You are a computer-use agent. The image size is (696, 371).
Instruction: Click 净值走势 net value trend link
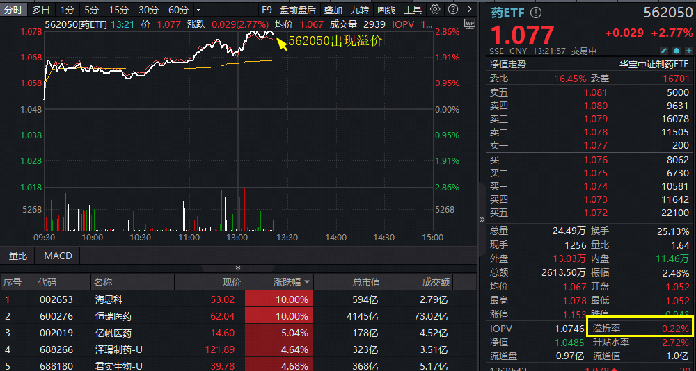point(508,64)
